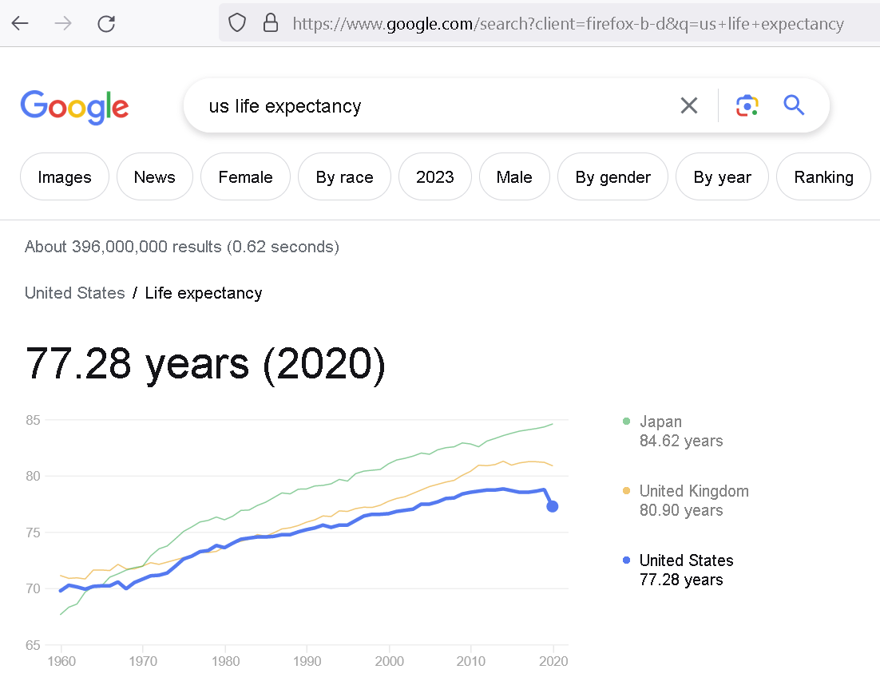Screen dimensions: 880x697
Task: Go to the Google logo homepage
Action: click(x=74, y=107)
